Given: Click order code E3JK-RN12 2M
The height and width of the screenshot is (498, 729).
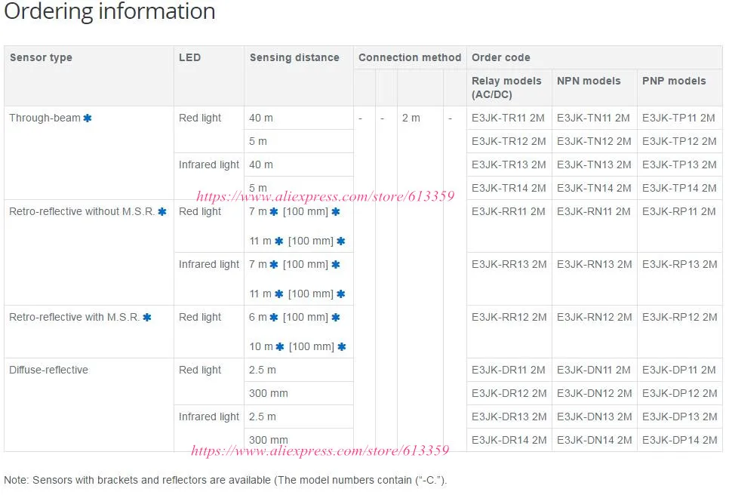Looking at the screenshot, I should point(594,317).
